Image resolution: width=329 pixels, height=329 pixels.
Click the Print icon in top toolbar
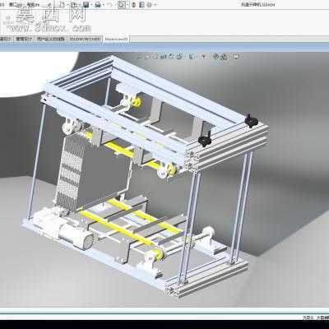click(x=98, y=5)
